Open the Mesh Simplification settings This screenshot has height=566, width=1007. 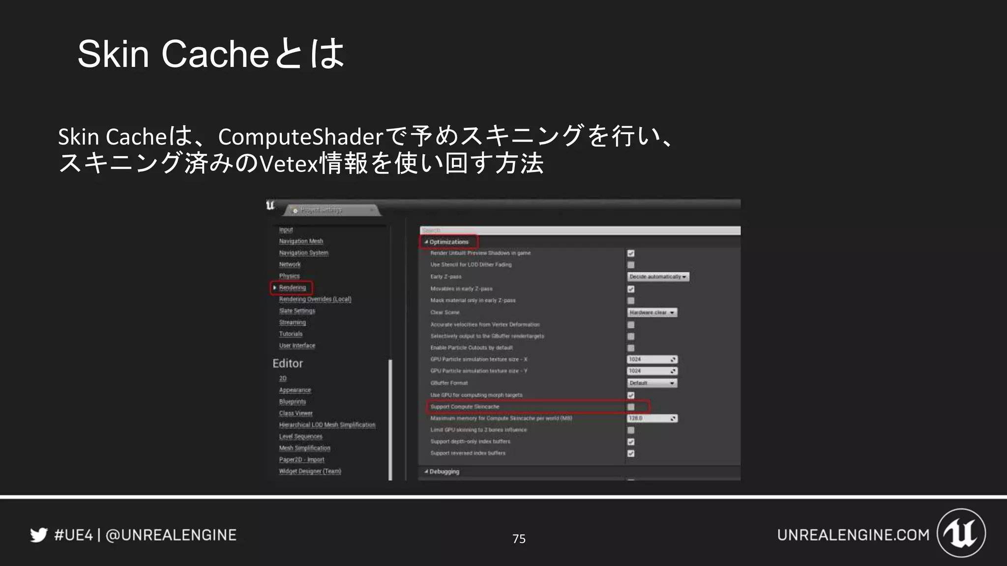coord(305,448)
